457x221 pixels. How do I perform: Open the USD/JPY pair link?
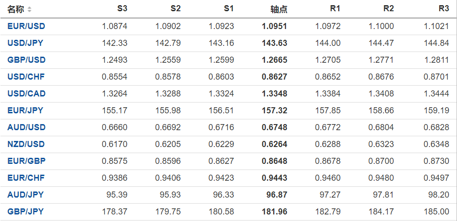click(25, 43)
